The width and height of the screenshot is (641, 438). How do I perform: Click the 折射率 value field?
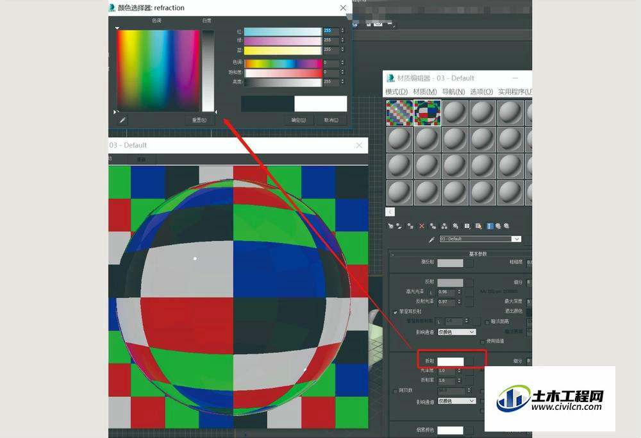(x=447, y=380)
